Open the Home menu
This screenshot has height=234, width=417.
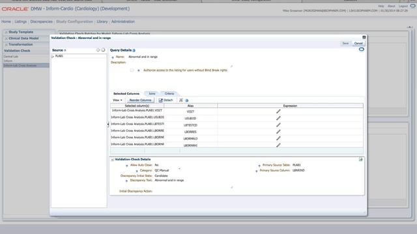pos(6,21)
